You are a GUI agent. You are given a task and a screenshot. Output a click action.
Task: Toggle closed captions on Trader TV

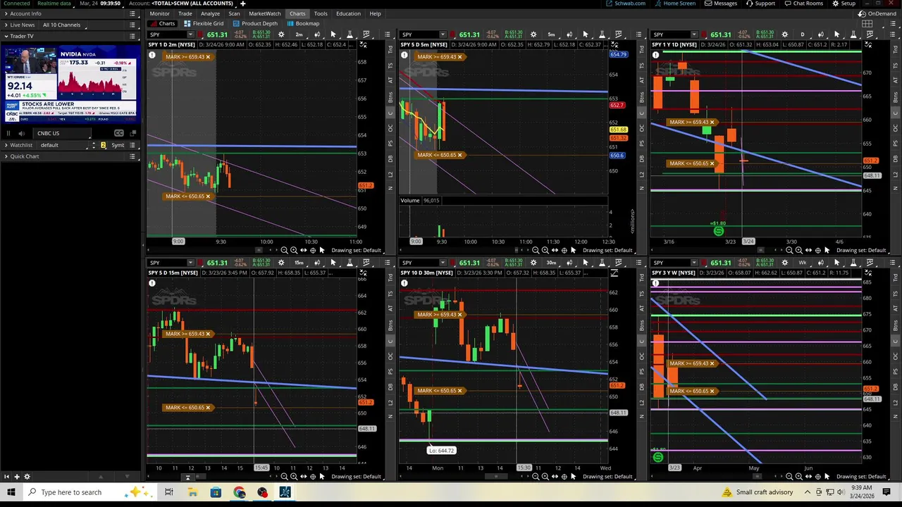pos(118,133)
